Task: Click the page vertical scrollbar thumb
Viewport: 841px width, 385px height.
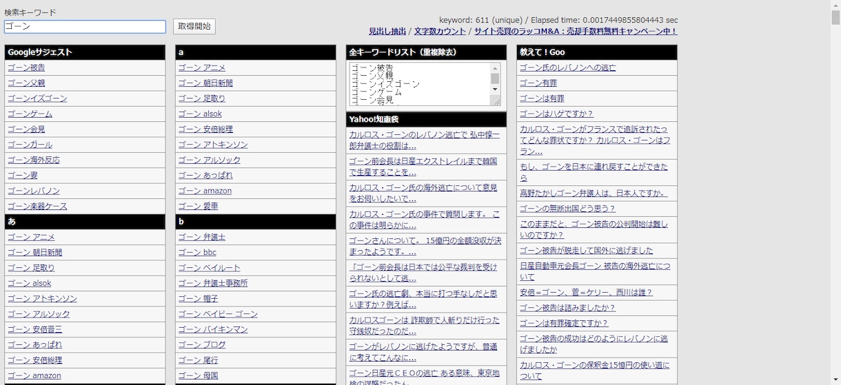Action: point(835,17)
